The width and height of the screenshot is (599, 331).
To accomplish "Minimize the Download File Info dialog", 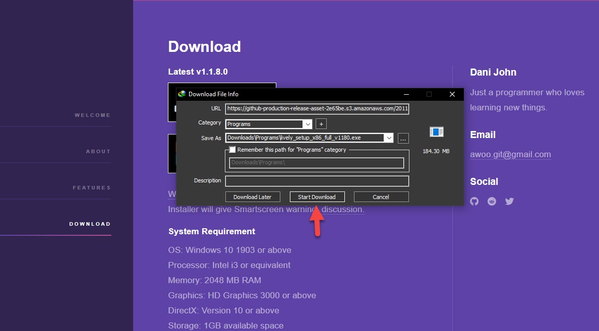I will [406, 94].
